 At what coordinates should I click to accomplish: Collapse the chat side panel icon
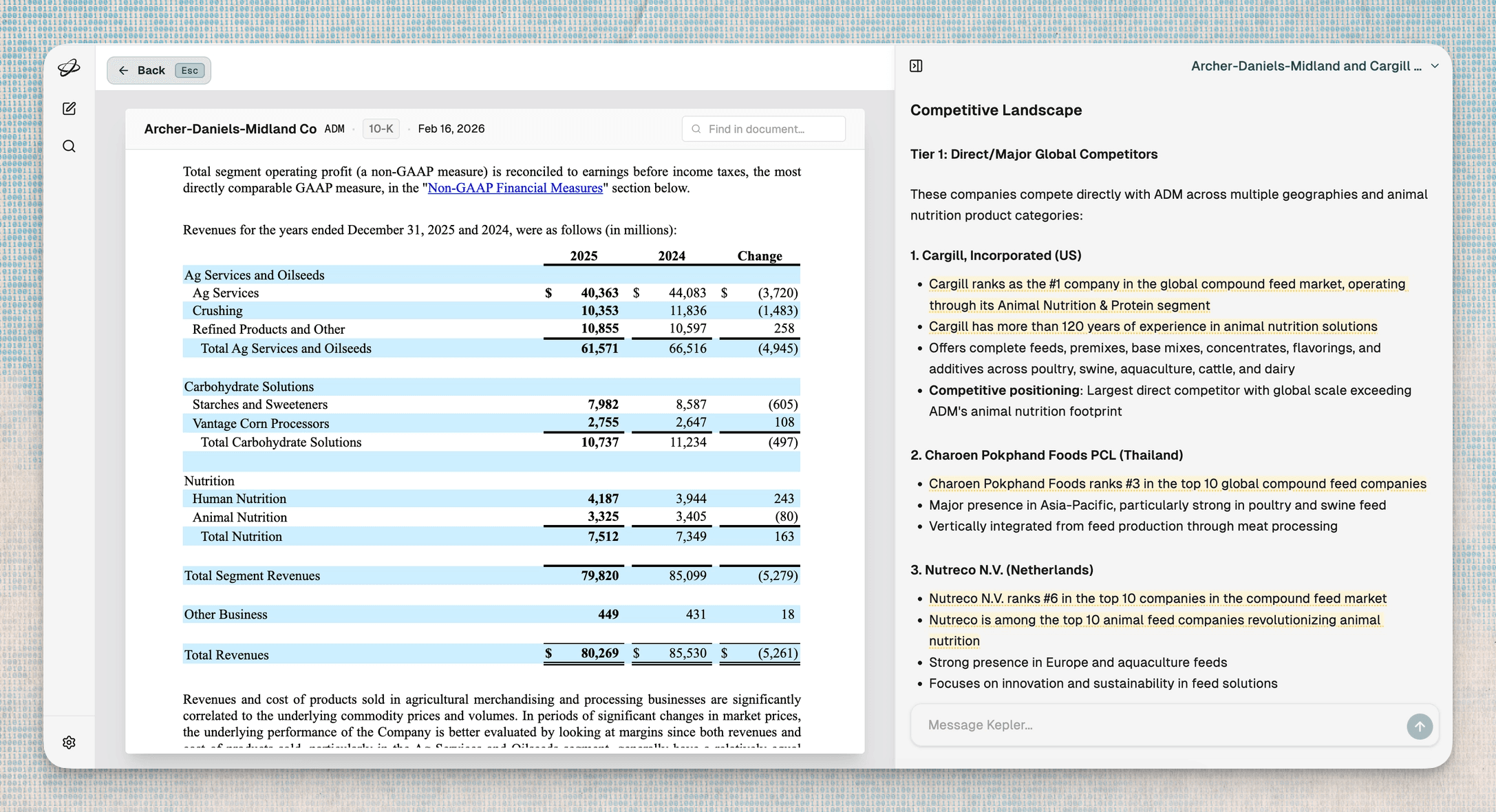coord(916,66)
